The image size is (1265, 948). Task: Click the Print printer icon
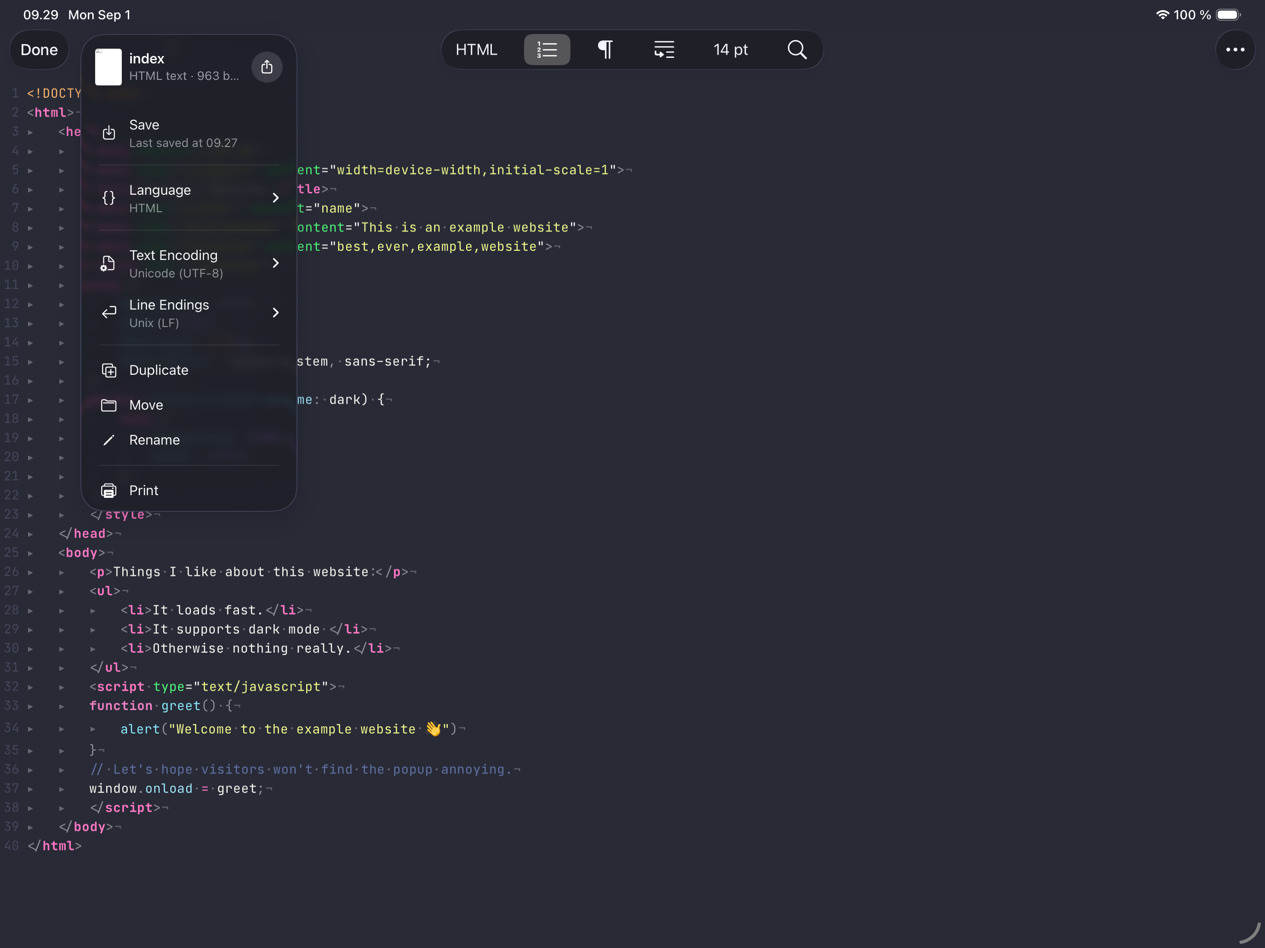(108, 490)
